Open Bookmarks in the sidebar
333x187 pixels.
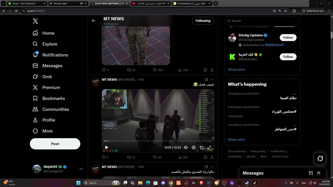pos(49,98)
